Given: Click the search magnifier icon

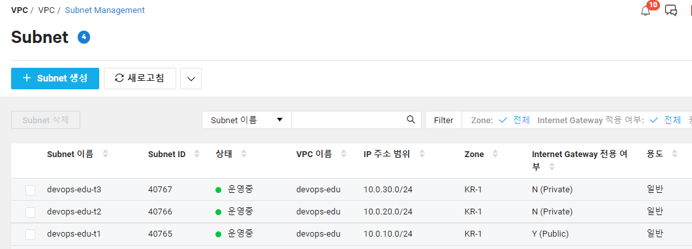Looking at the screenshot, I should pos(411,119).
